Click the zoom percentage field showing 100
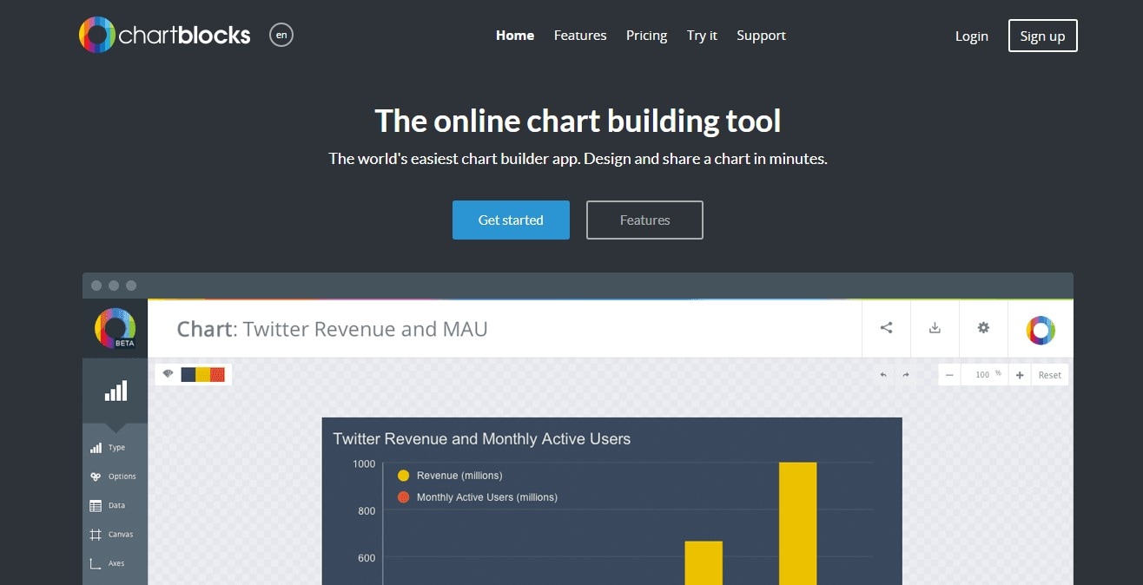Screen dimensions: 1143x585 982,375
